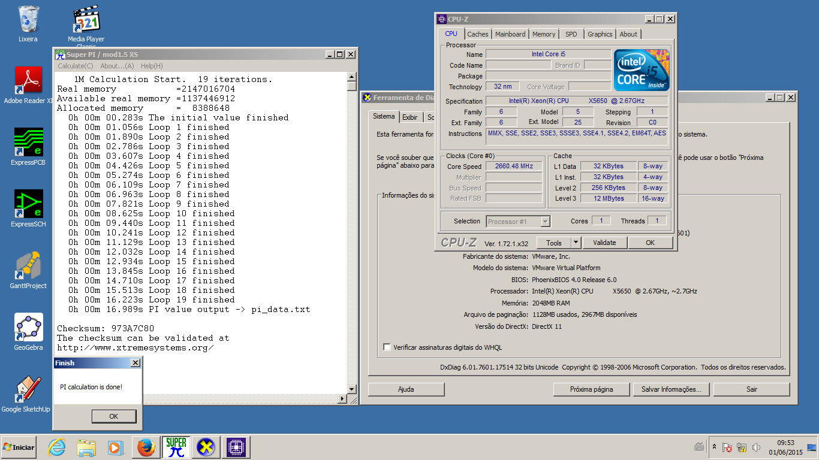The height and width of the screenshot is (460, 819).
Task: Click the Sair button in DxDiag
Action: pyautogui.click(x=752, y=389)
